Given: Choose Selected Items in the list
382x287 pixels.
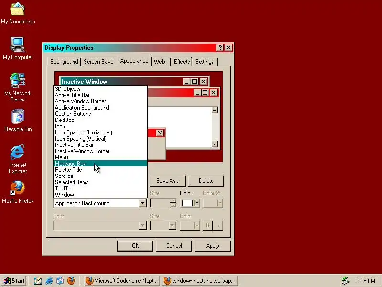Looking at the screenshot, I should click(x=100, y=182).
